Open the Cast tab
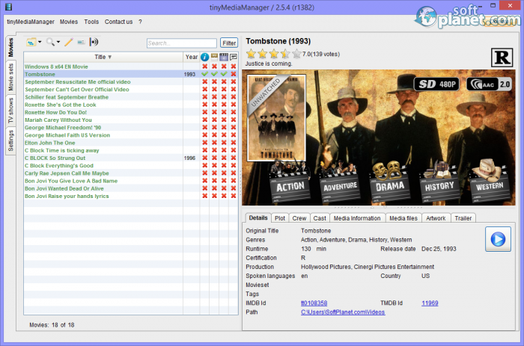 click(x=320, y=218)
